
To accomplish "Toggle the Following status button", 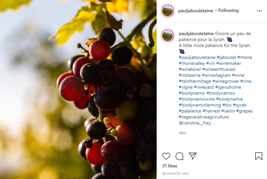I will (228, 10).
